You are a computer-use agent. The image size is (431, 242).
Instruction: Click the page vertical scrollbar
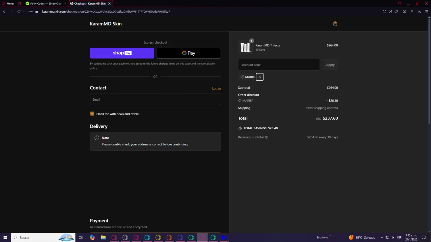point(429,71)
